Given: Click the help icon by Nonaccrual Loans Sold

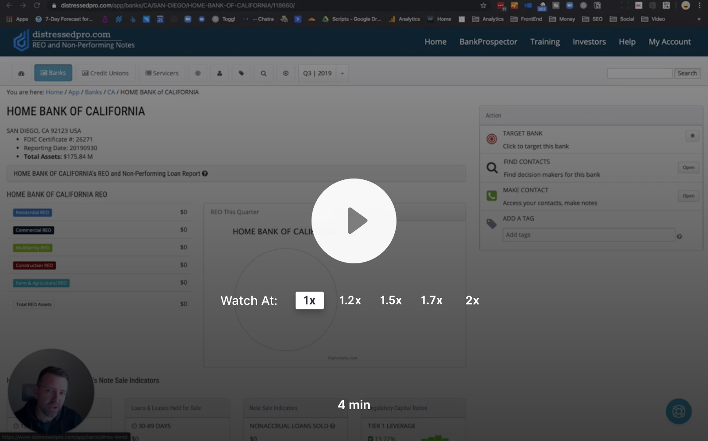Looking at the screenshot, I should (x=332, y=426).
